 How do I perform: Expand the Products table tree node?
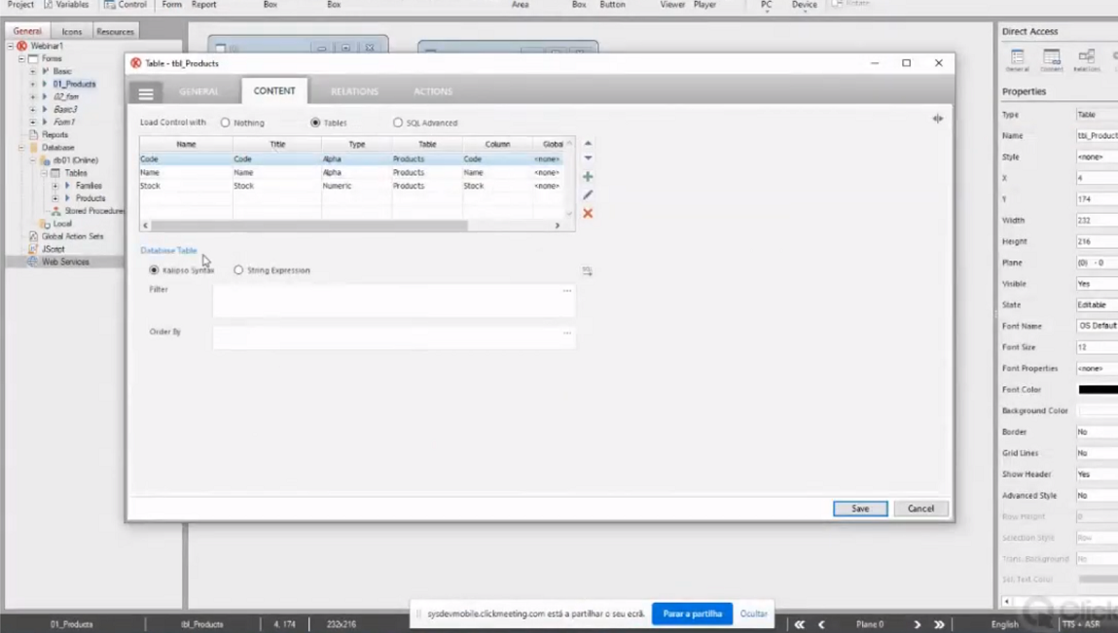pos(55,198)
